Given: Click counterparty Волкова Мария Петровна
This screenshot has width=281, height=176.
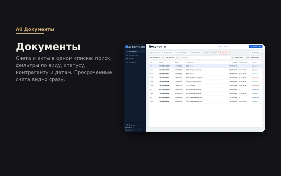Looking at the screenshot, I should pyautogui.click(x=195, y=78).
